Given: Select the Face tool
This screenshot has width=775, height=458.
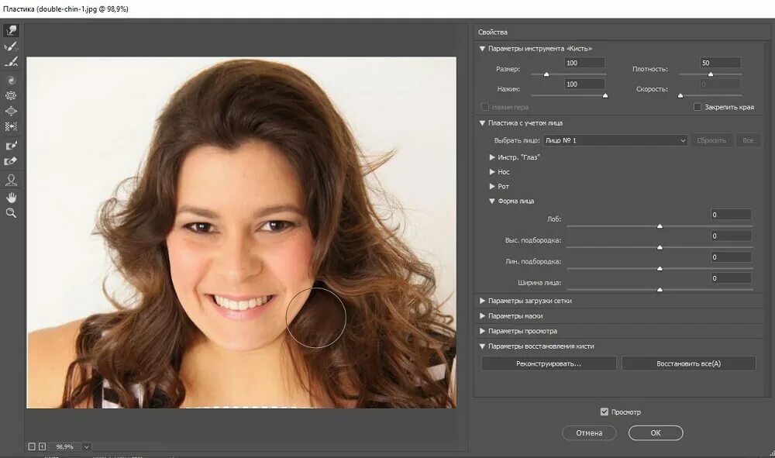Looking at the screenshot, I should pos(11,180).
